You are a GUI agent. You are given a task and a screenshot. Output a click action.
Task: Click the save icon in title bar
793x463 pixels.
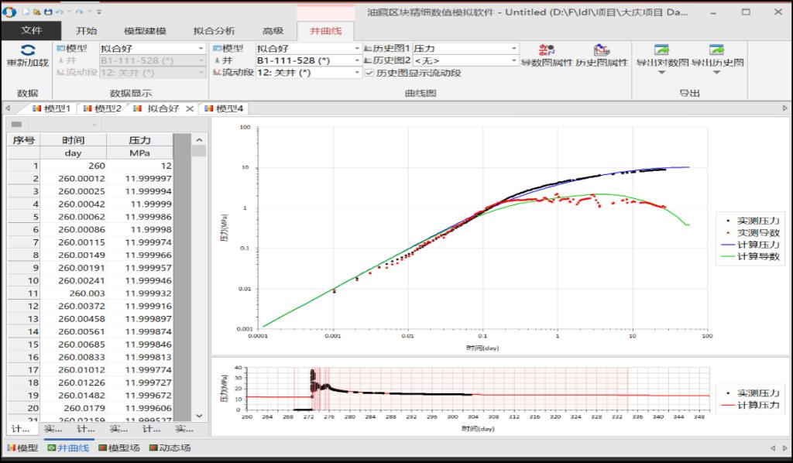click(x=49, y=12)
